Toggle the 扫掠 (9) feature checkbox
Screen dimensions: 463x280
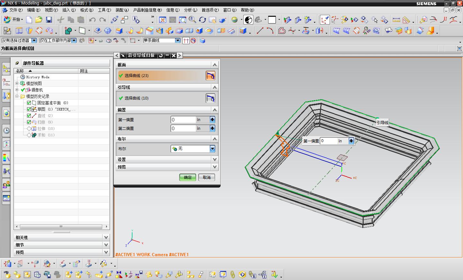coord(29,122)
